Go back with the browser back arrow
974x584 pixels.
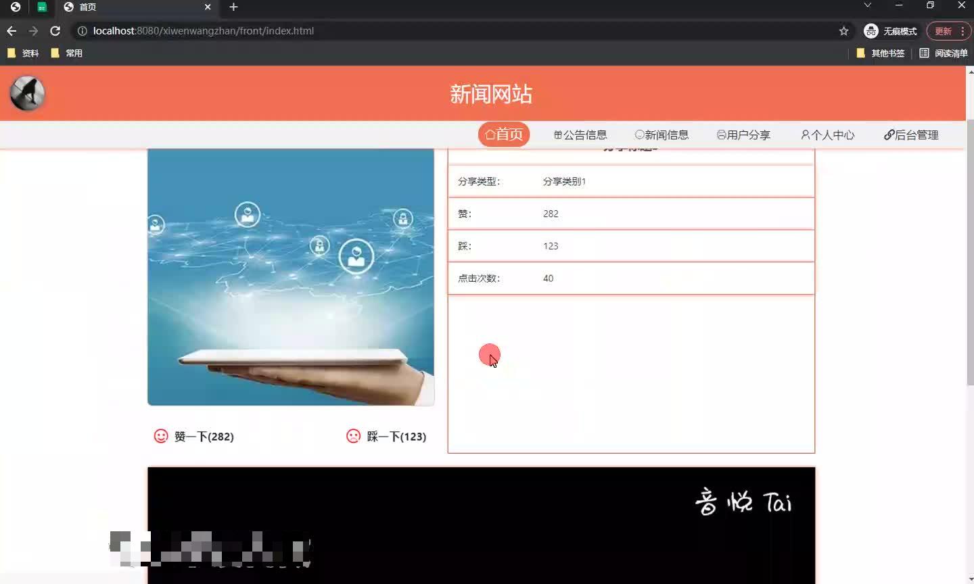tap(11, 31)
